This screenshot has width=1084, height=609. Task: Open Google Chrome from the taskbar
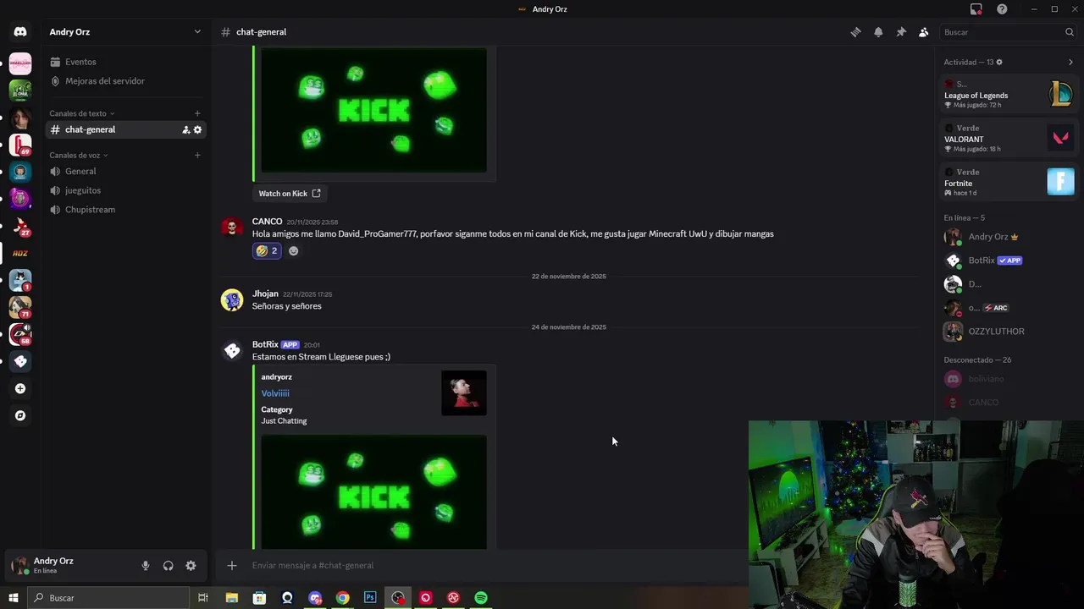click(342, 598)
